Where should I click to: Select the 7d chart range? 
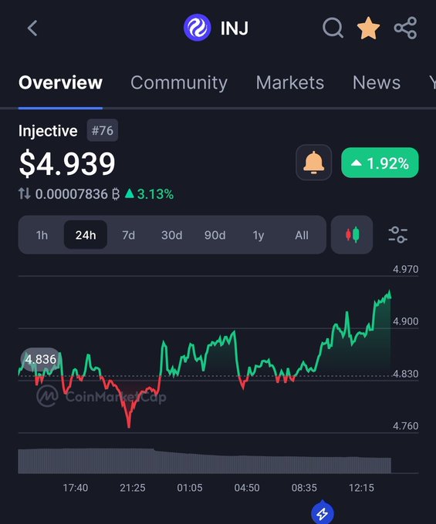click(x=129, y=235)
